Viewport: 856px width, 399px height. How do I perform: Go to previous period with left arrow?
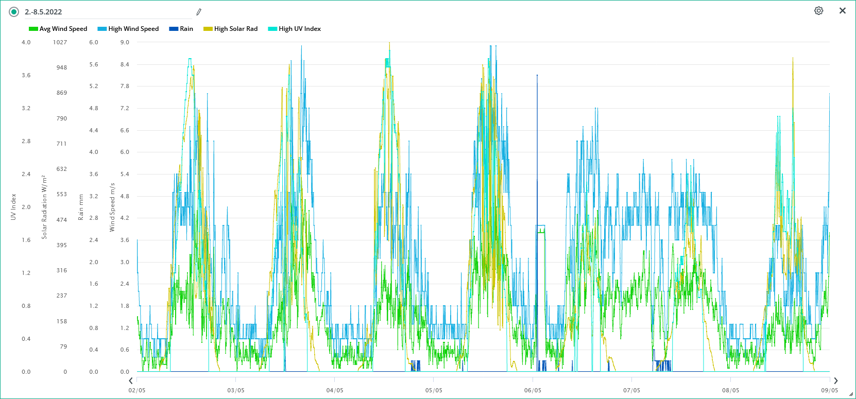tap(131, 380)
